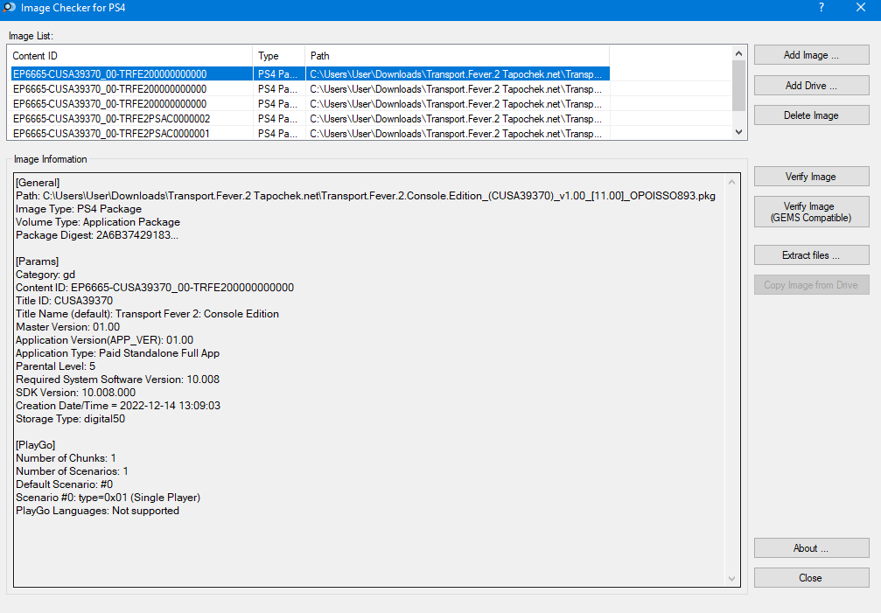Open the Extract files ... dialog
The height and width of the screenshot is (613, 881).
click(811, 254)
